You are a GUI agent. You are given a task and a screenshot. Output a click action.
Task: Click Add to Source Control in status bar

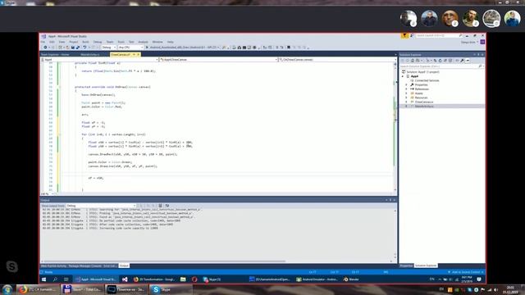coord(466,272)
